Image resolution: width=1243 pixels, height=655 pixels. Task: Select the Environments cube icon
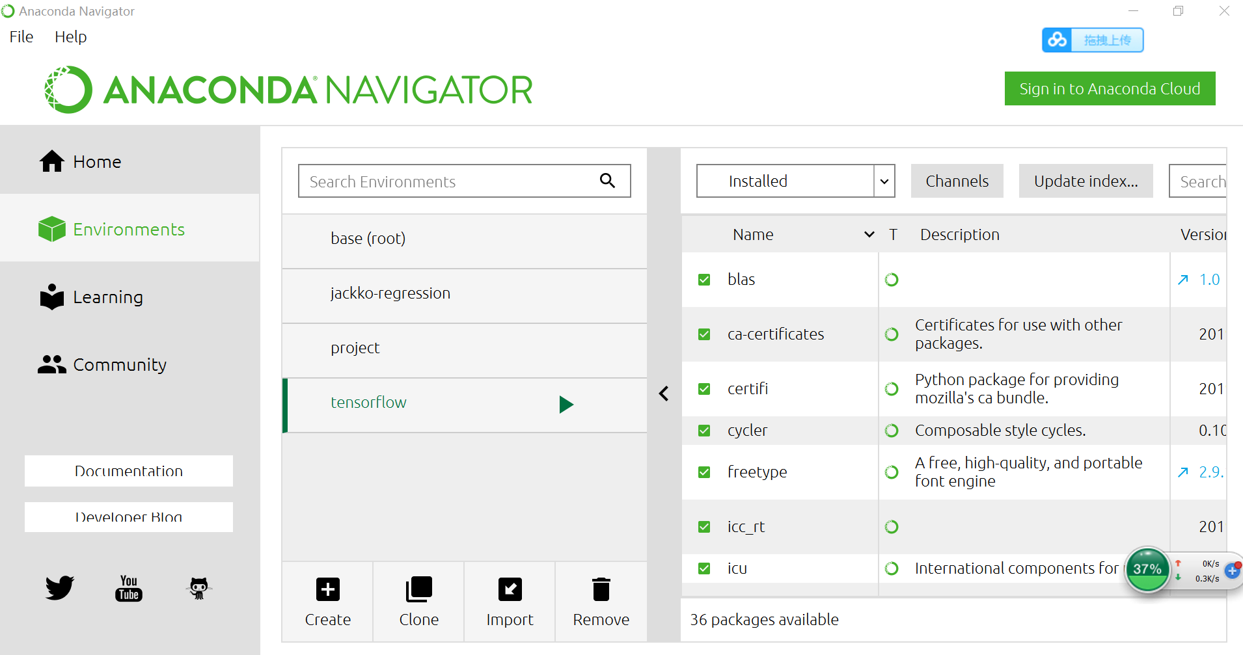tap(52, 229)
